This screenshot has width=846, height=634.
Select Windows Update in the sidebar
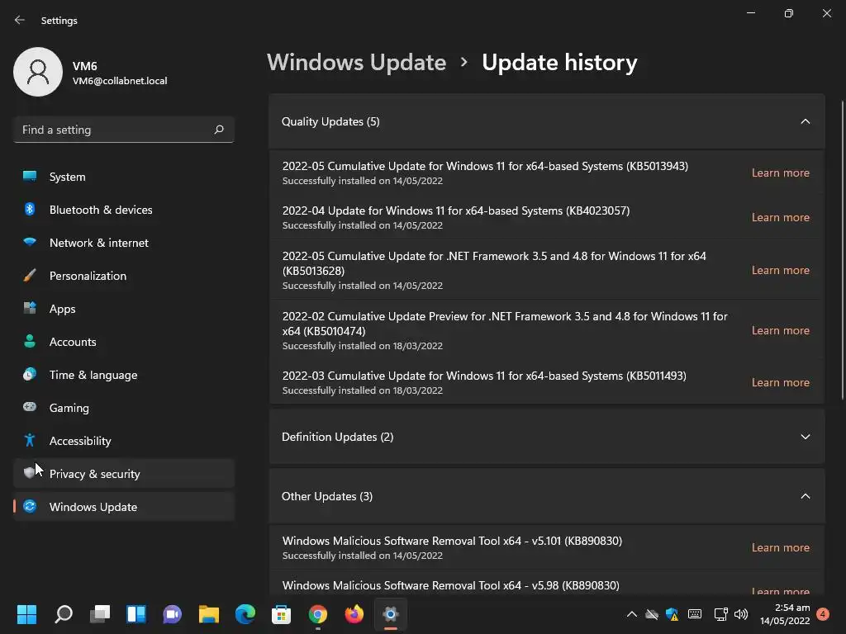click(x=124, y=506)
